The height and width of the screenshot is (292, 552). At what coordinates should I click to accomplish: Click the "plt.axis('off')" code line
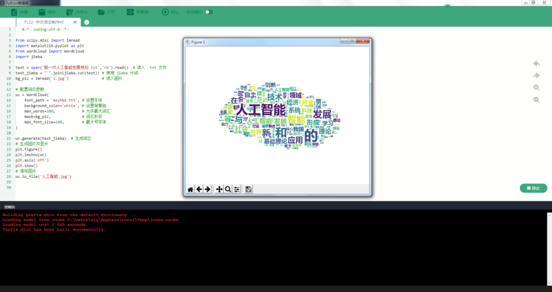point(32,160)
